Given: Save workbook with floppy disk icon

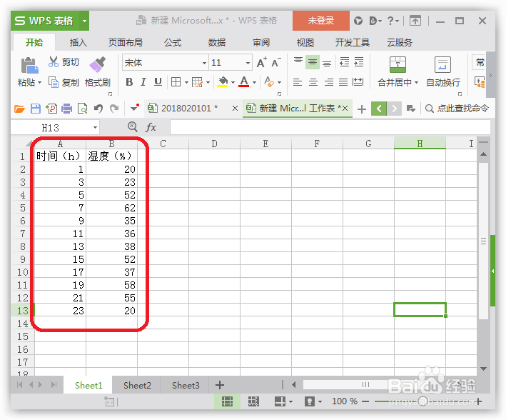Looking at the screenshot, I should 36,109.
